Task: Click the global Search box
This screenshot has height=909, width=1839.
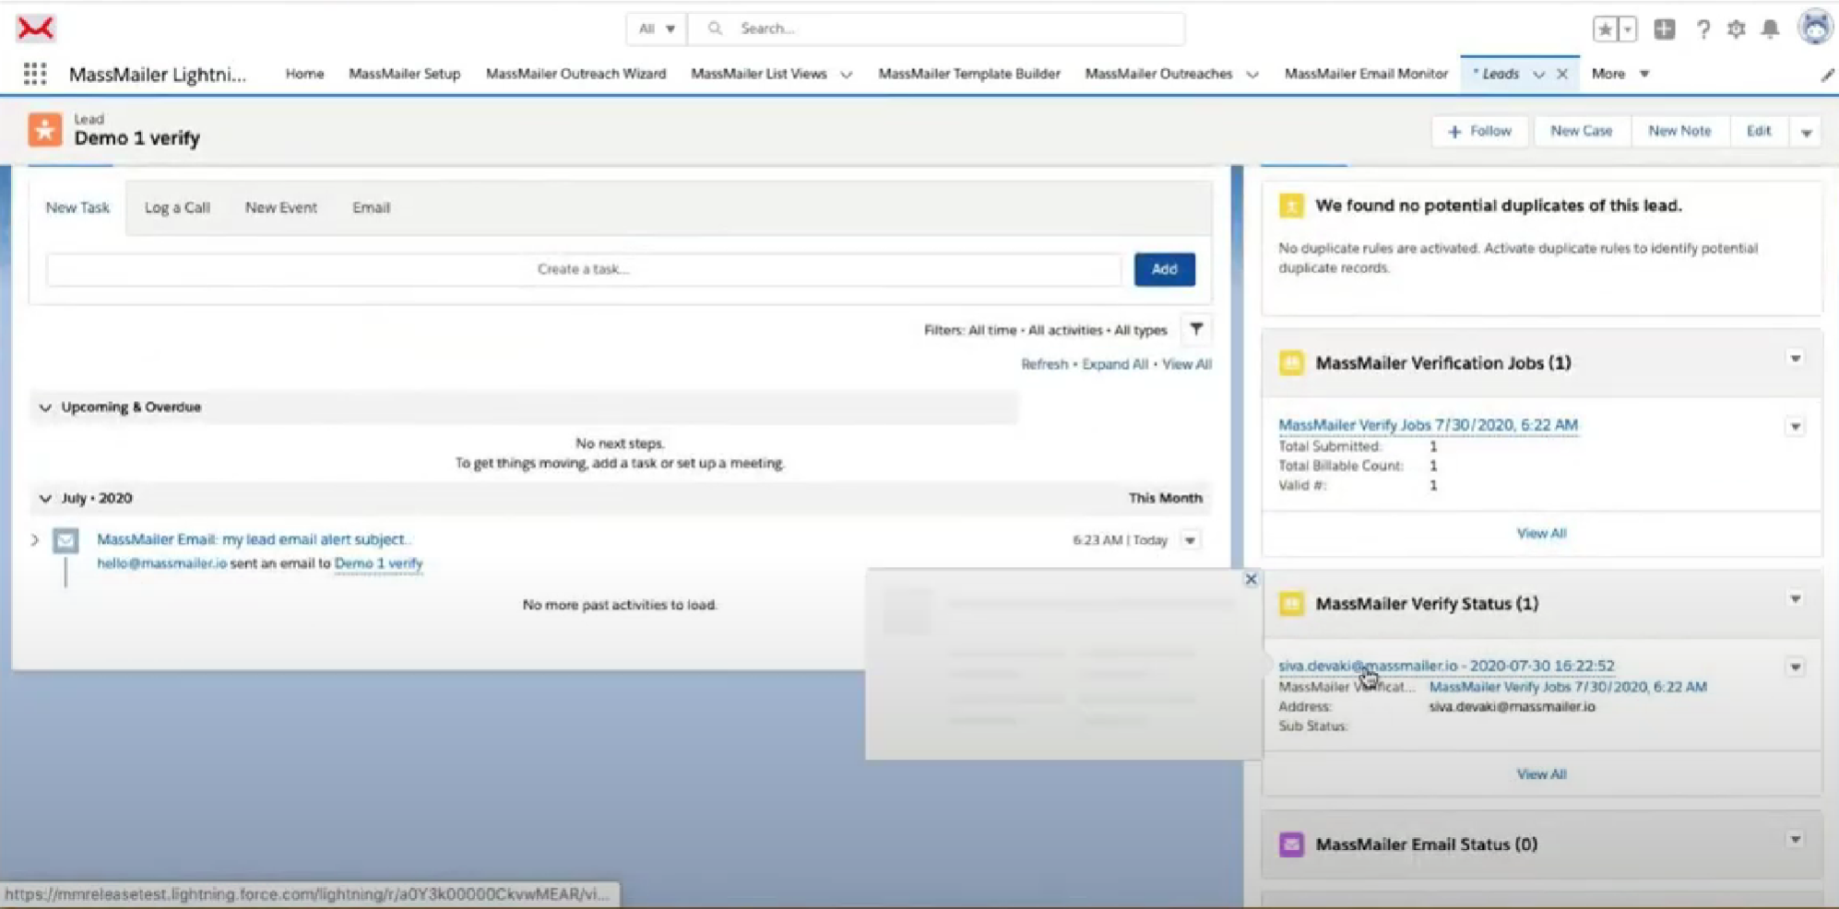Action: tap(937, 29)
